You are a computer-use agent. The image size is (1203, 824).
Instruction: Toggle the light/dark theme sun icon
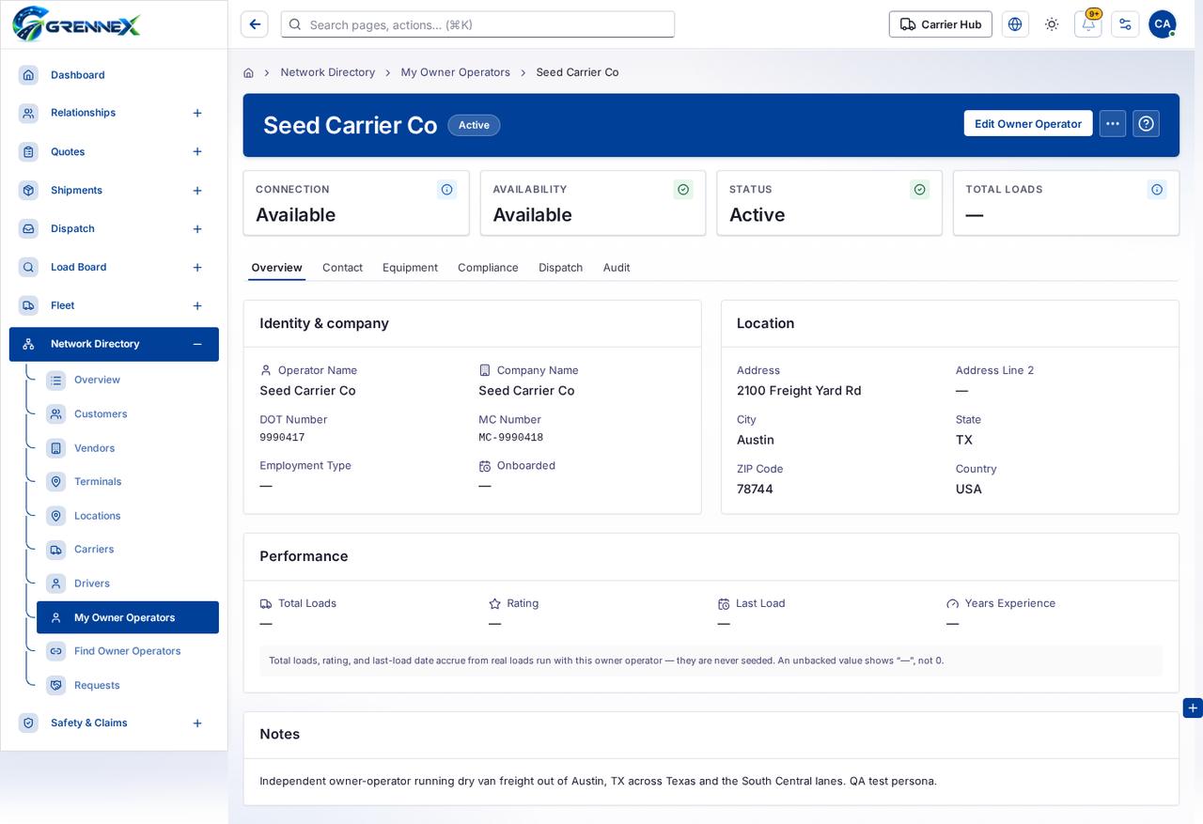1052,24
